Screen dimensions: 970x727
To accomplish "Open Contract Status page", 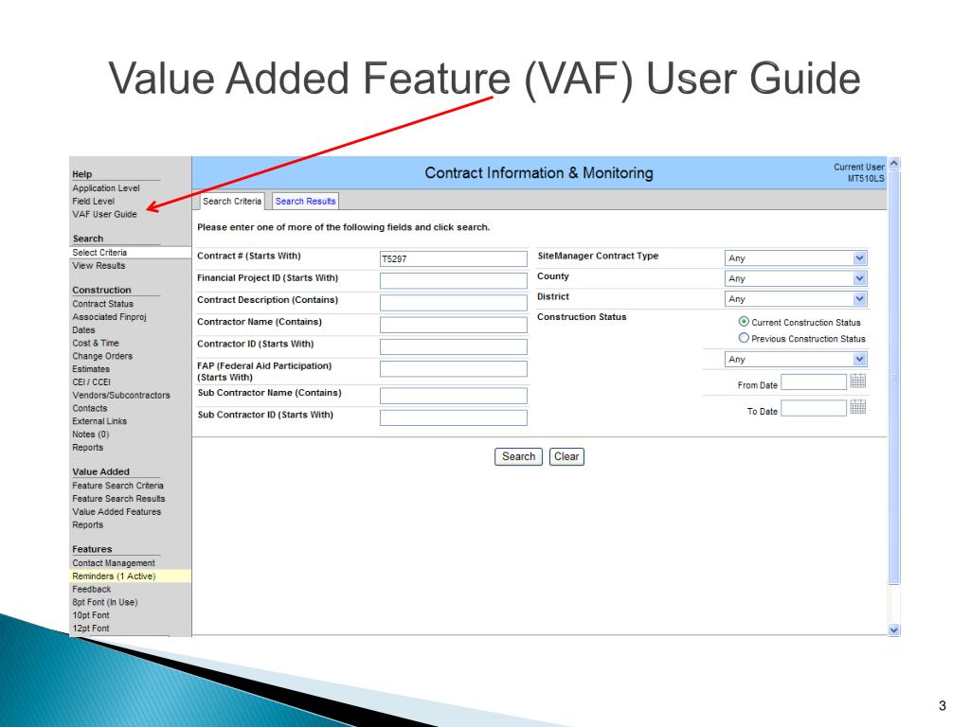I will point(102,304).
